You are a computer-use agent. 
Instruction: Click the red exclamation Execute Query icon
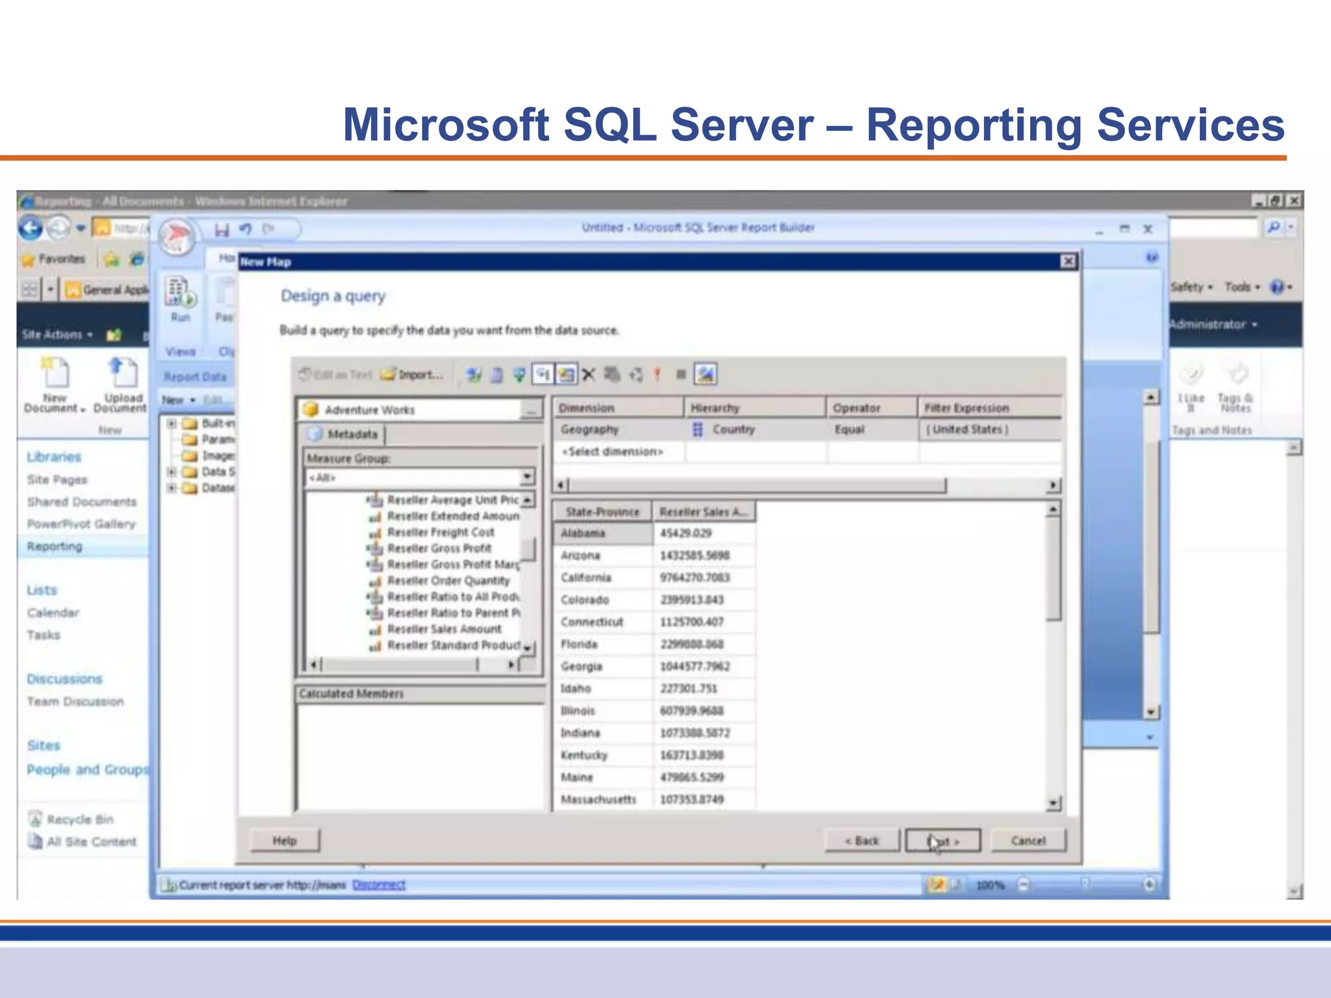click(658, 375)
